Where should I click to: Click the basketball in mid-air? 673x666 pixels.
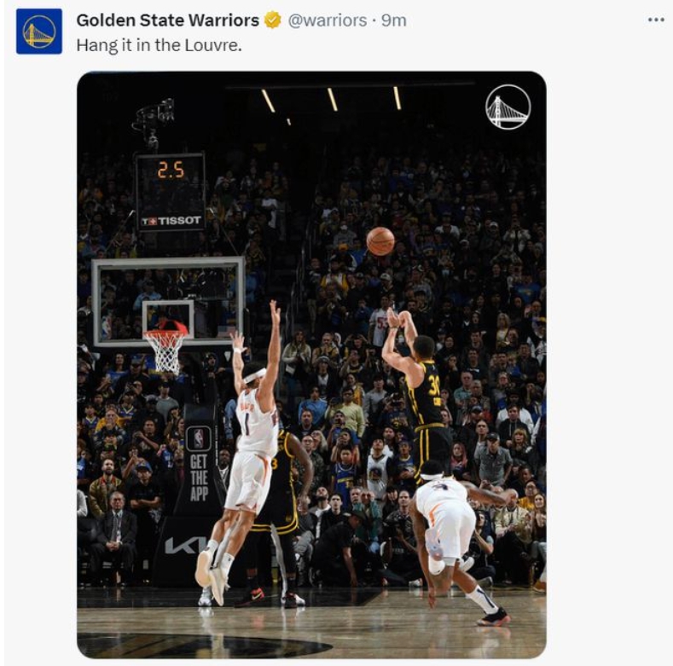click(380, 241)
